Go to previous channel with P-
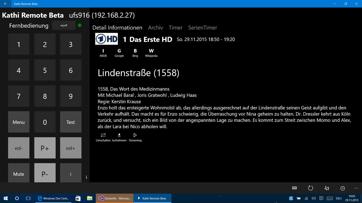 coord(45,173)
